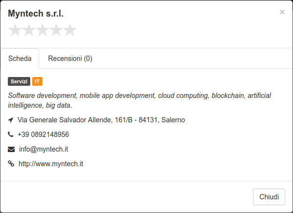The width and height of the screenshot is (293, 213).
Task: Select the orange IT badge
Action: point(38,81)
